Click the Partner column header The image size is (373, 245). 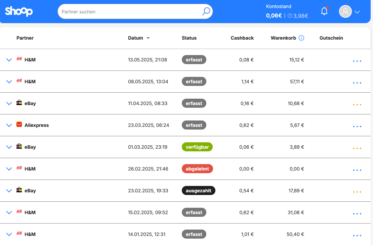(x=25, y=38)
